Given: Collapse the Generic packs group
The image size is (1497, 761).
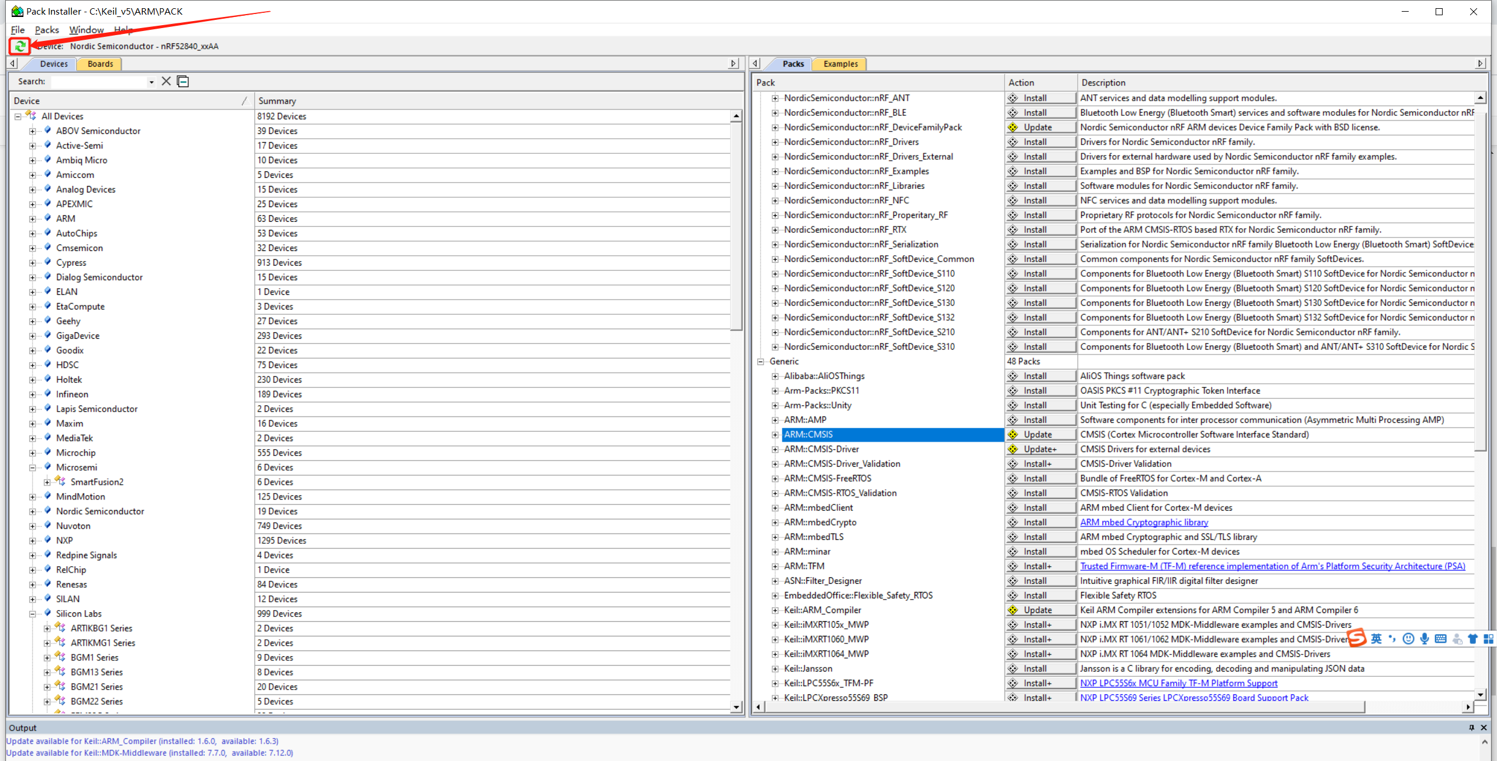Looking at the screenshot, I should tap(761, 361).
